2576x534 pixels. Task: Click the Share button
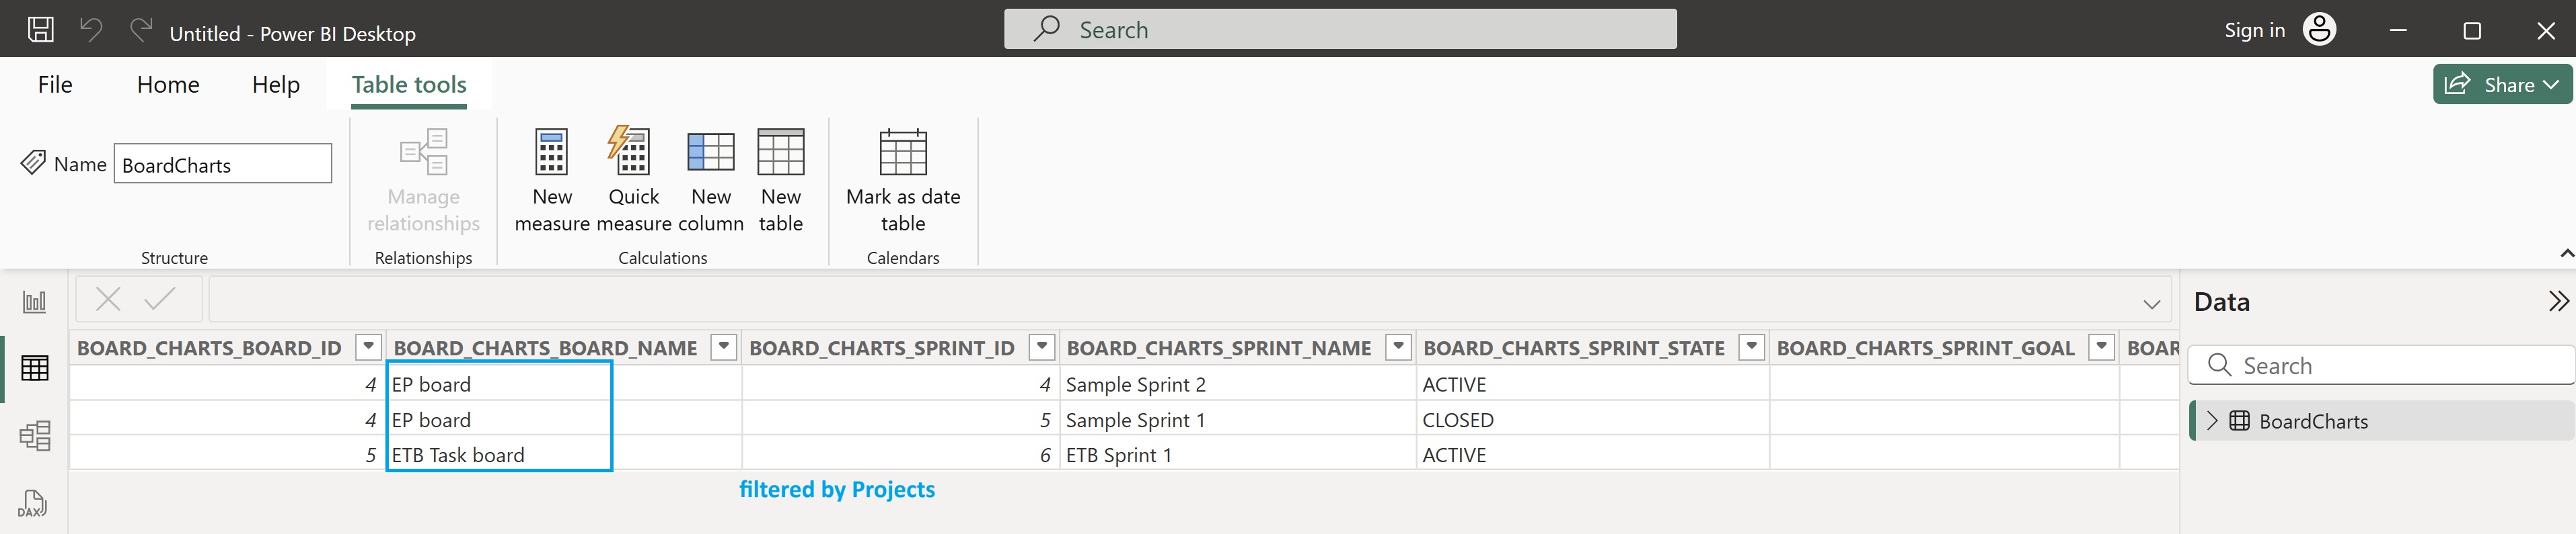click(x=2503, y=84)
